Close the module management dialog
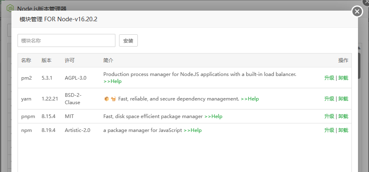Viewport: 369px width, 172px height. 357,11
